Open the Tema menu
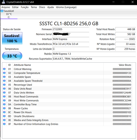Viewport: 137px width, 140px height. pos(34,7)
